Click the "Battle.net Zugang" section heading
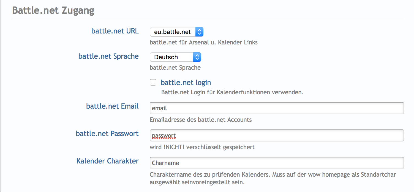 pos(53,10)
